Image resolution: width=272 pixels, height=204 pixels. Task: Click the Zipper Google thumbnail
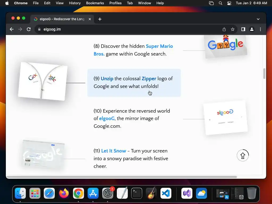click(x=43, y=81)
